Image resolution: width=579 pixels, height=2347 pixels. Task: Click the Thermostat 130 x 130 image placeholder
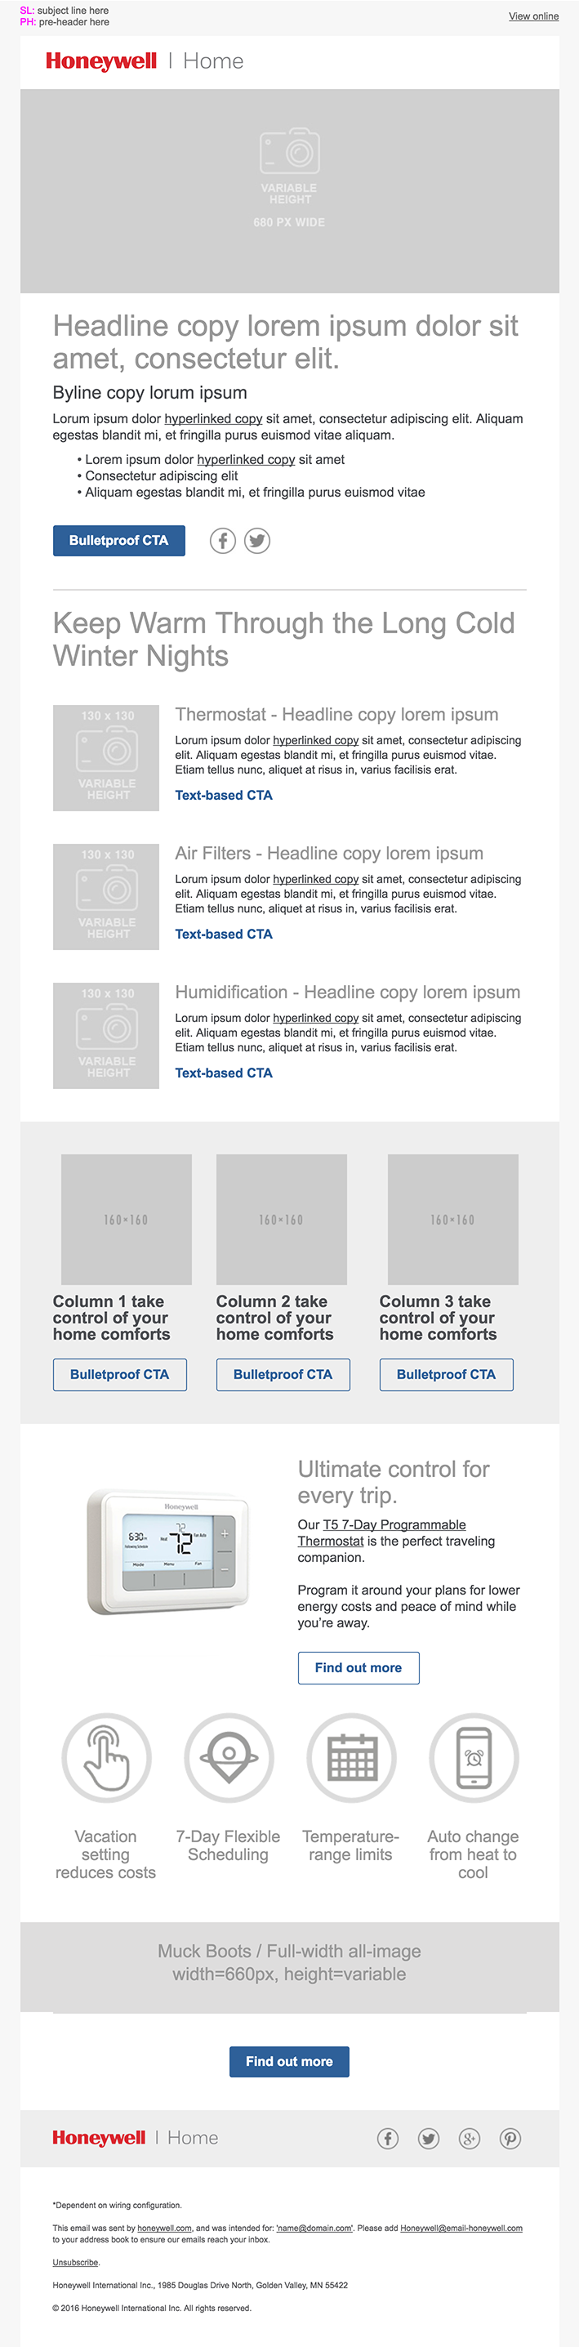click(106, 758)
